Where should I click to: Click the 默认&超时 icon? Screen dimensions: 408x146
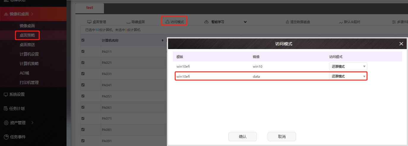341,22
